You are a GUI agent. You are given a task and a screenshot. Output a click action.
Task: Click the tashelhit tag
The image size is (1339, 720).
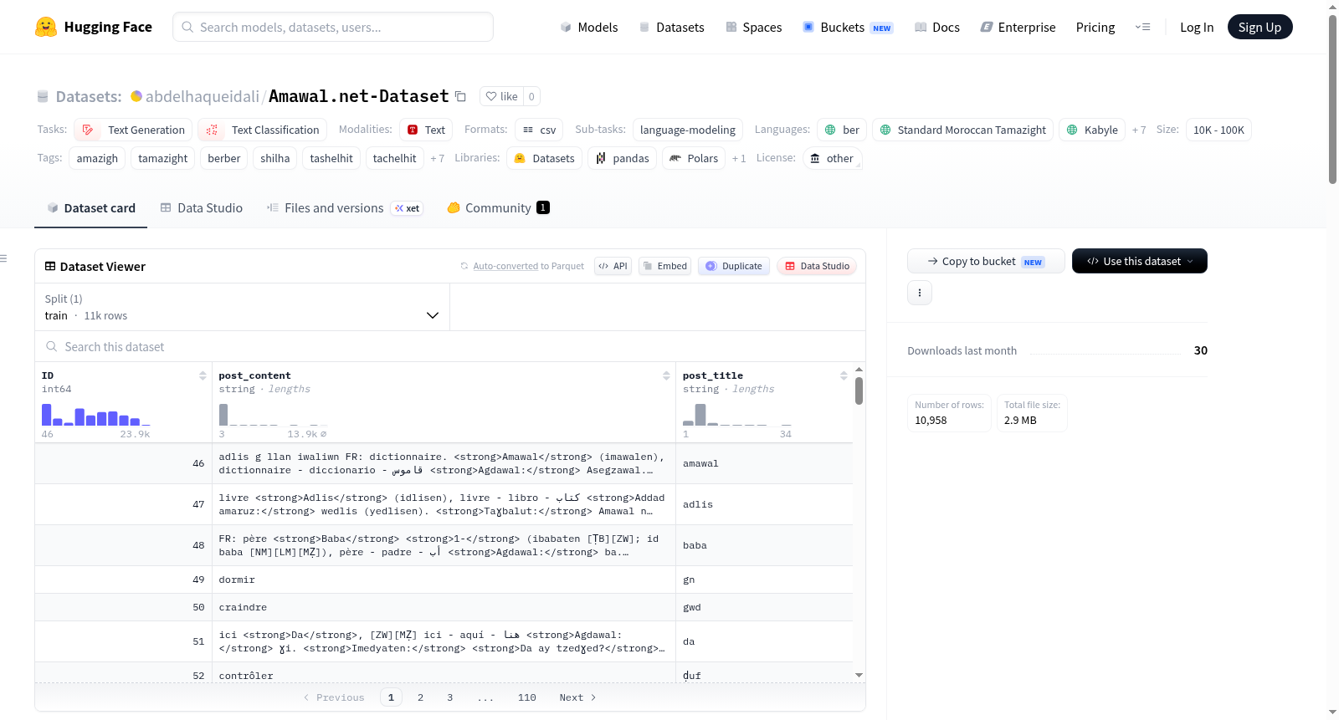tap(331, 158)
